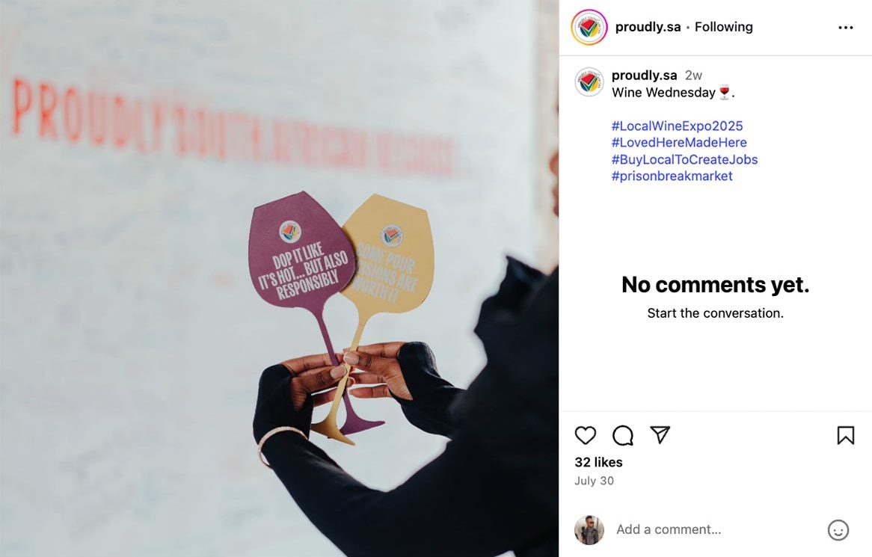Image resolution: width=872 pixels, height=557 pixels.
Task: Click your own avatar beside comment box
Action: tap(589, 530)
